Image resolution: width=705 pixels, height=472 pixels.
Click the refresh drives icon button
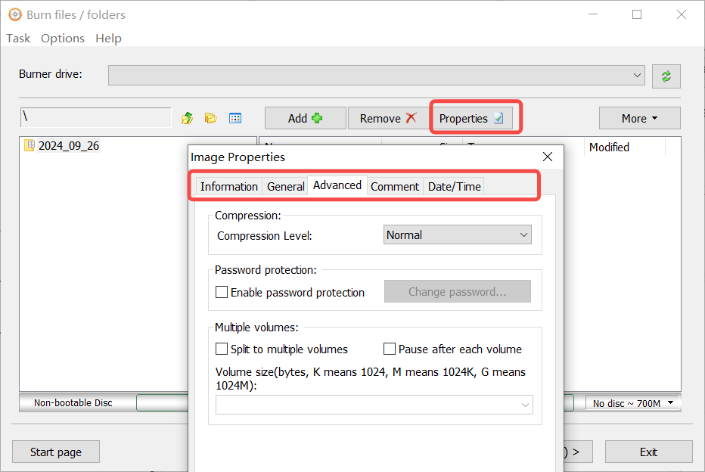tap(666, 76)
